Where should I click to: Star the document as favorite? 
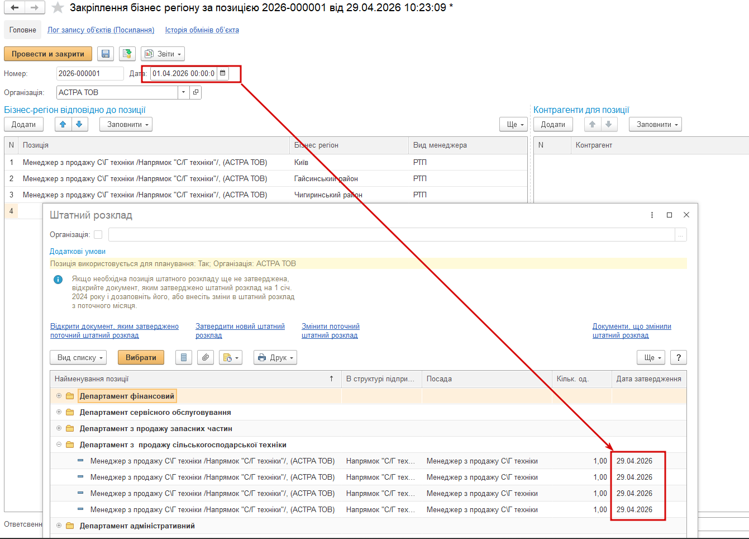[58, 7]
